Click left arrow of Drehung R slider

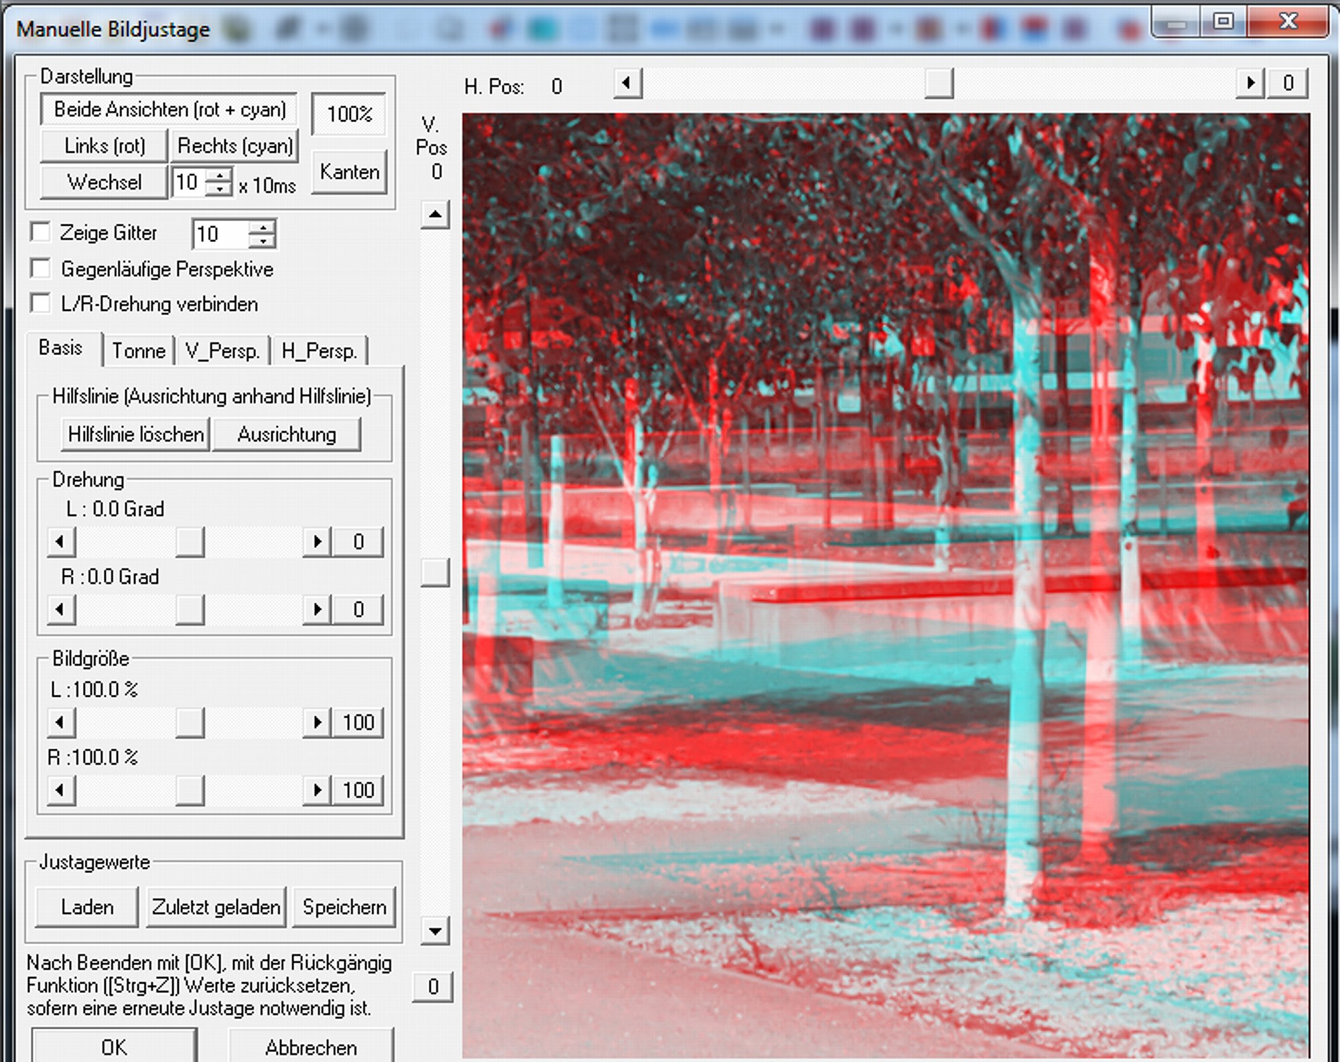coord(61,610)
